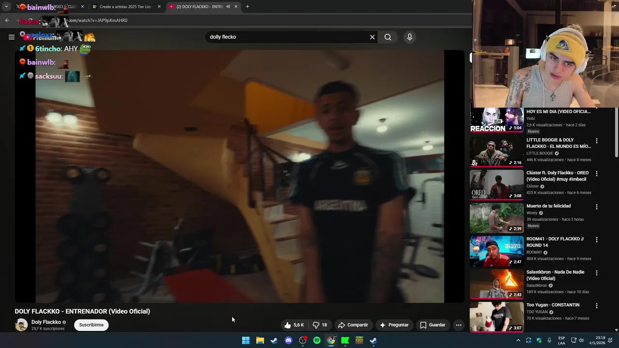Subscribe using the Suscribirme button
Viewport: 619px width, 348px height.
91,325
